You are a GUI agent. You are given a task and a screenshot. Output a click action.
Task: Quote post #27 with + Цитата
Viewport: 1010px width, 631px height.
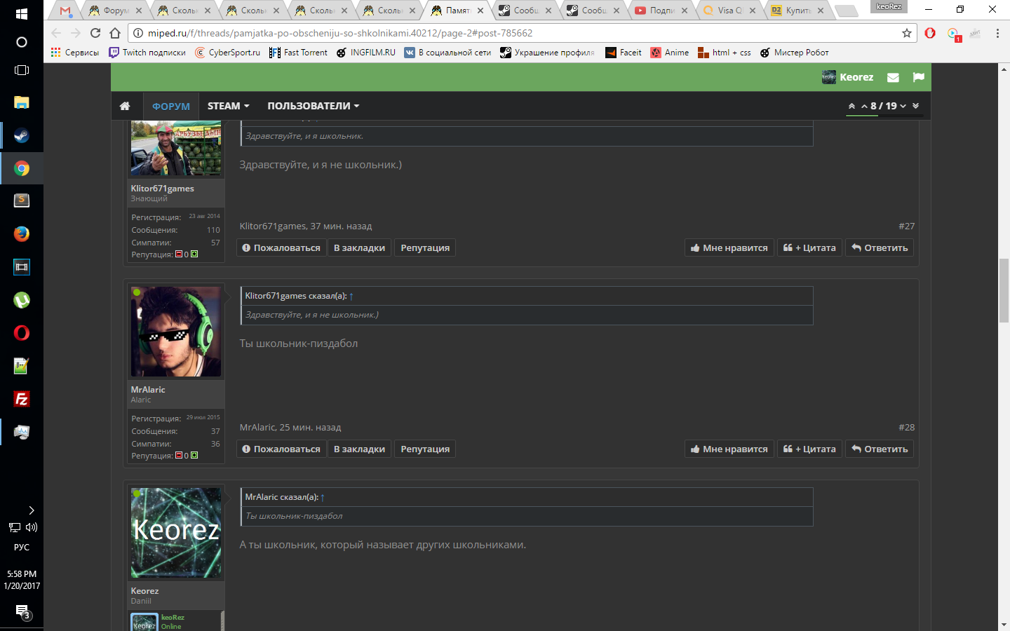(809, 247)
